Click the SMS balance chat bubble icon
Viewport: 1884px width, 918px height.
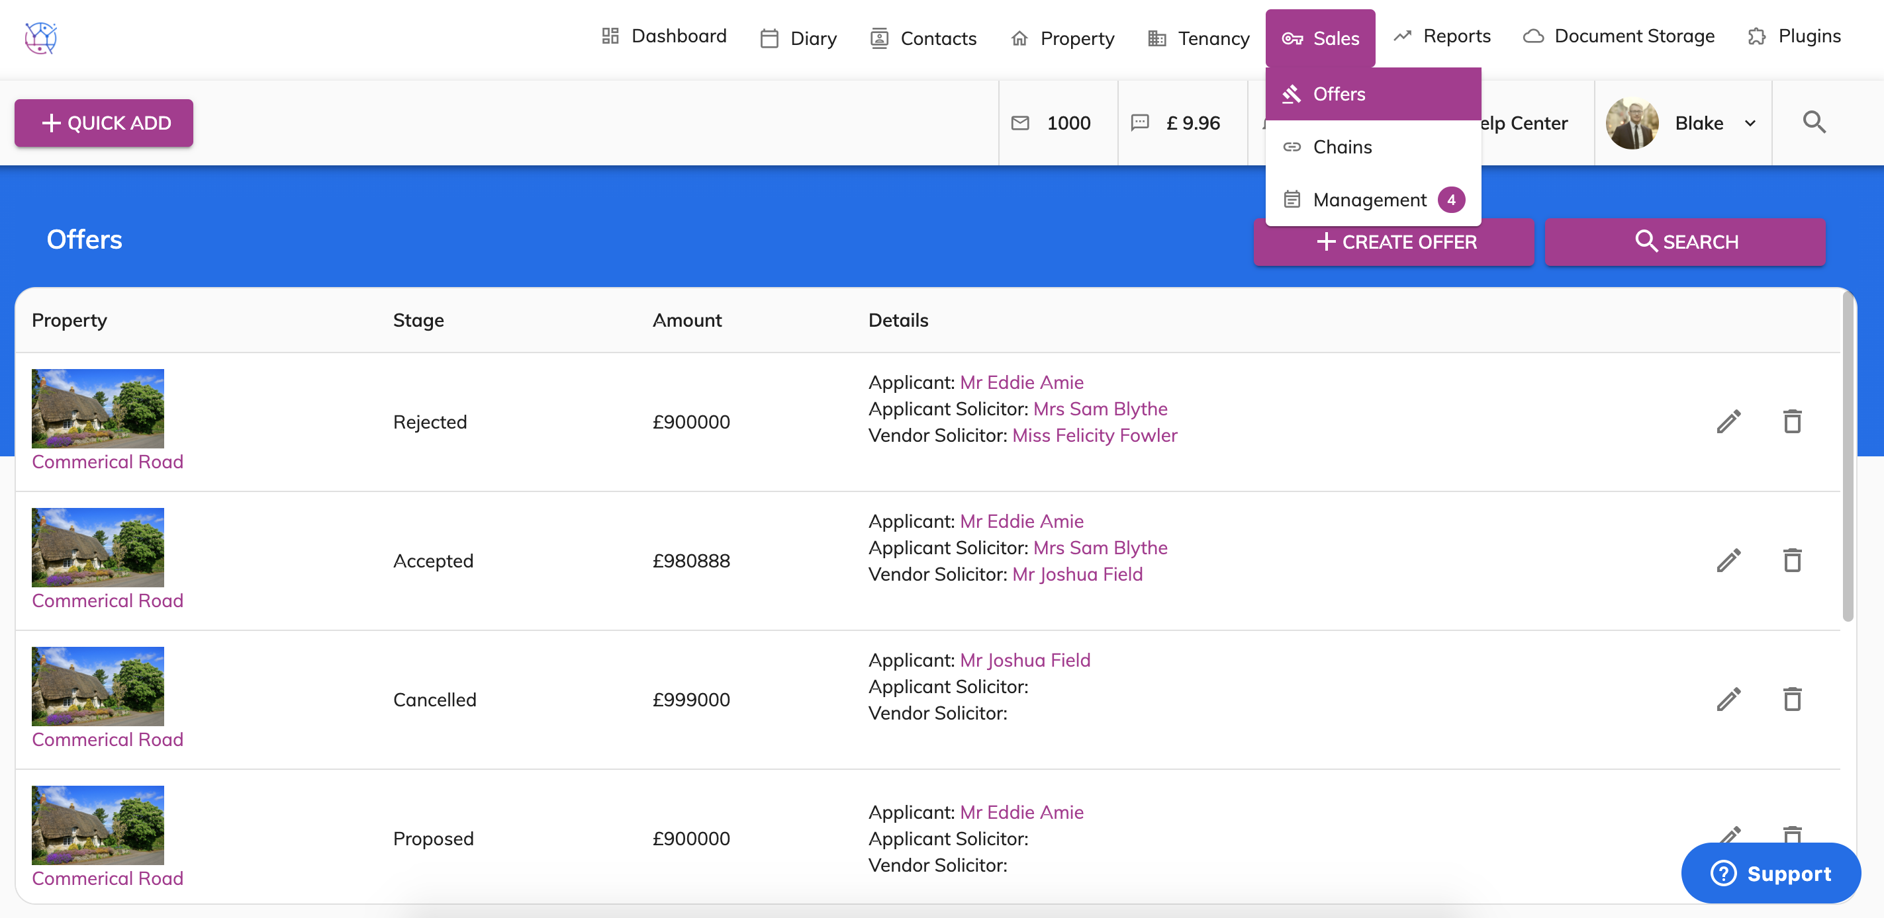[1139, 123]
